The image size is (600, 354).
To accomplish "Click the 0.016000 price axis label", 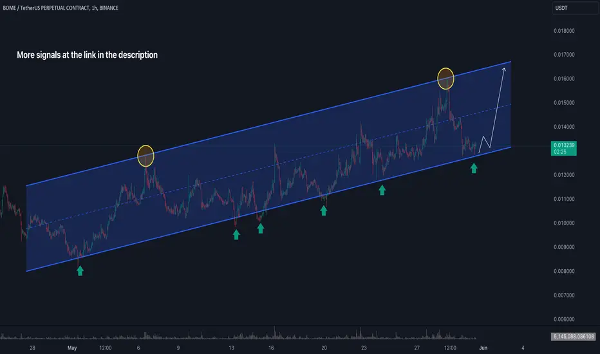I will (x=564, y=79).
